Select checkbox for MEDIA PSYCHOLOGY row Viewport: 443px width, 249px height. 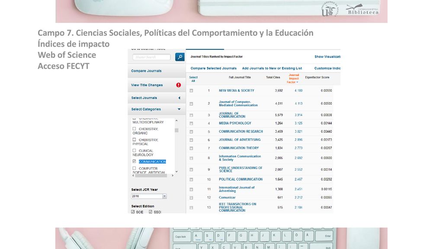pyautogui.click(x=191, y=123)
